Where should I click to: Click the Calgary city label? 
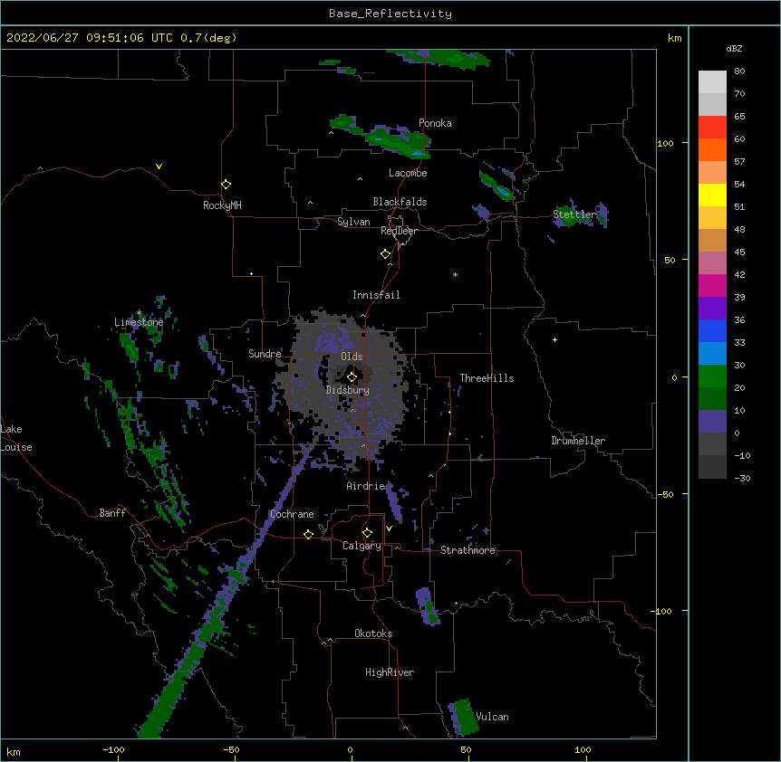pos(362,546)
